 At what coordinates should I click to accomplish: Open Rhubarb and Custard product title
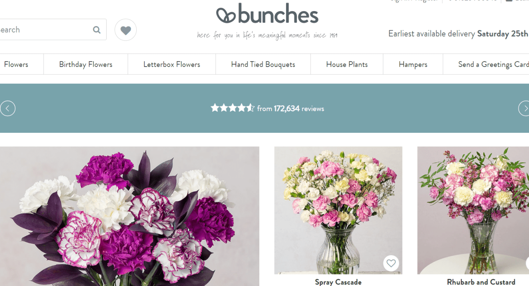click(x=481, y=282)
